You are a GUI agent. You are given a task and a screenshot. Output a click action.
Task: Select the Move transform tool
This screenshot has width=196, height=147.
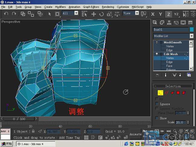pos(93,14)
